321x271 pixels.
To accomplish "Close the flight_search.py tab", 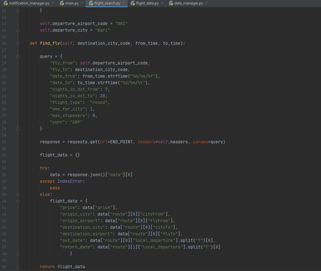I will [124, 3].
